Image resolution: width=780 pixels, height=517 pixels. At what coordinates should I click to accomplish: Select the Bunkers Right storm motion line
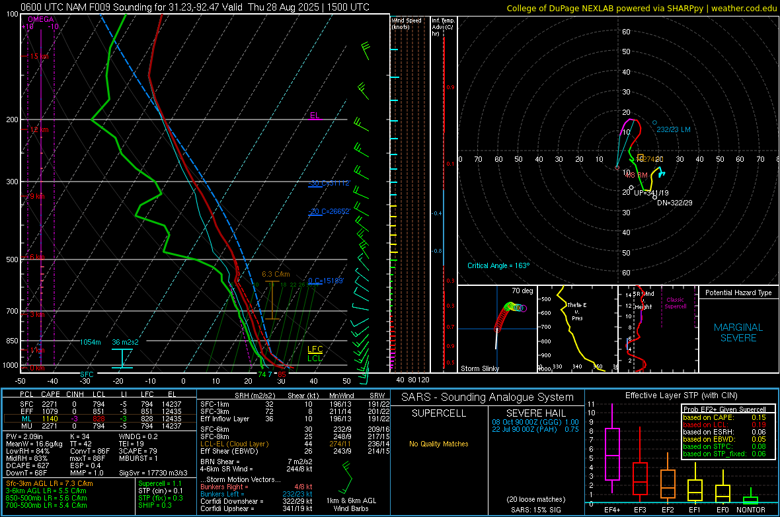click(256, 487)
